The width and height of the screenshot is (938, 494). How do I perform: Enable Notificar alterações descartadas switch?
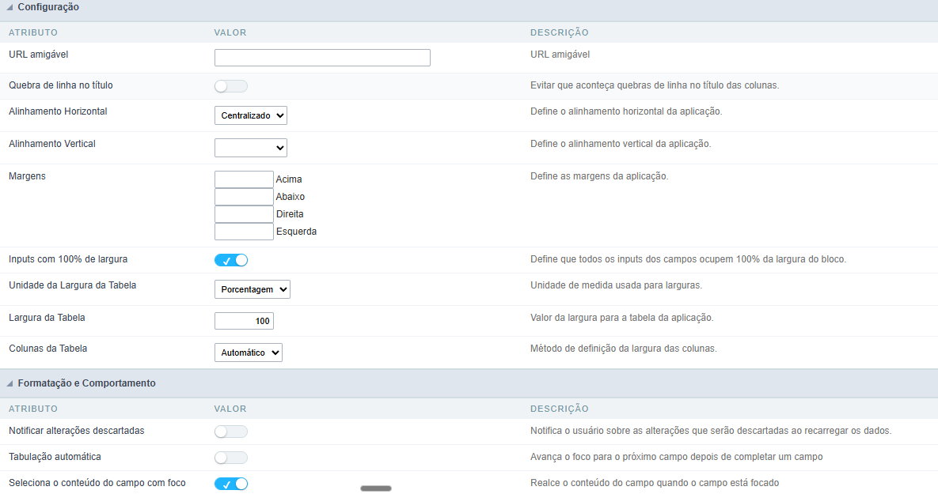pyautogui.click(x=231, y=432)
